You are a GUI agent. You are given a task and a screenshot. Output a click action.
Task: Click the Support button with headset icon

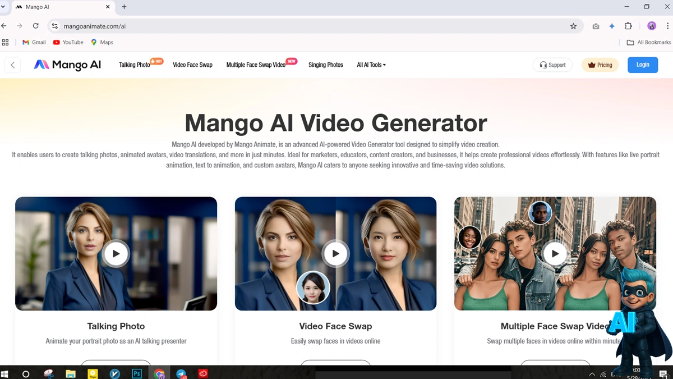[x=552, y=65]
